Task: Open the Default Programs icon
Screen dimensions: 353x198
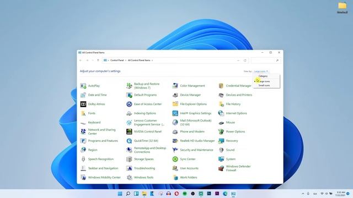Action: tap(129, 95)
